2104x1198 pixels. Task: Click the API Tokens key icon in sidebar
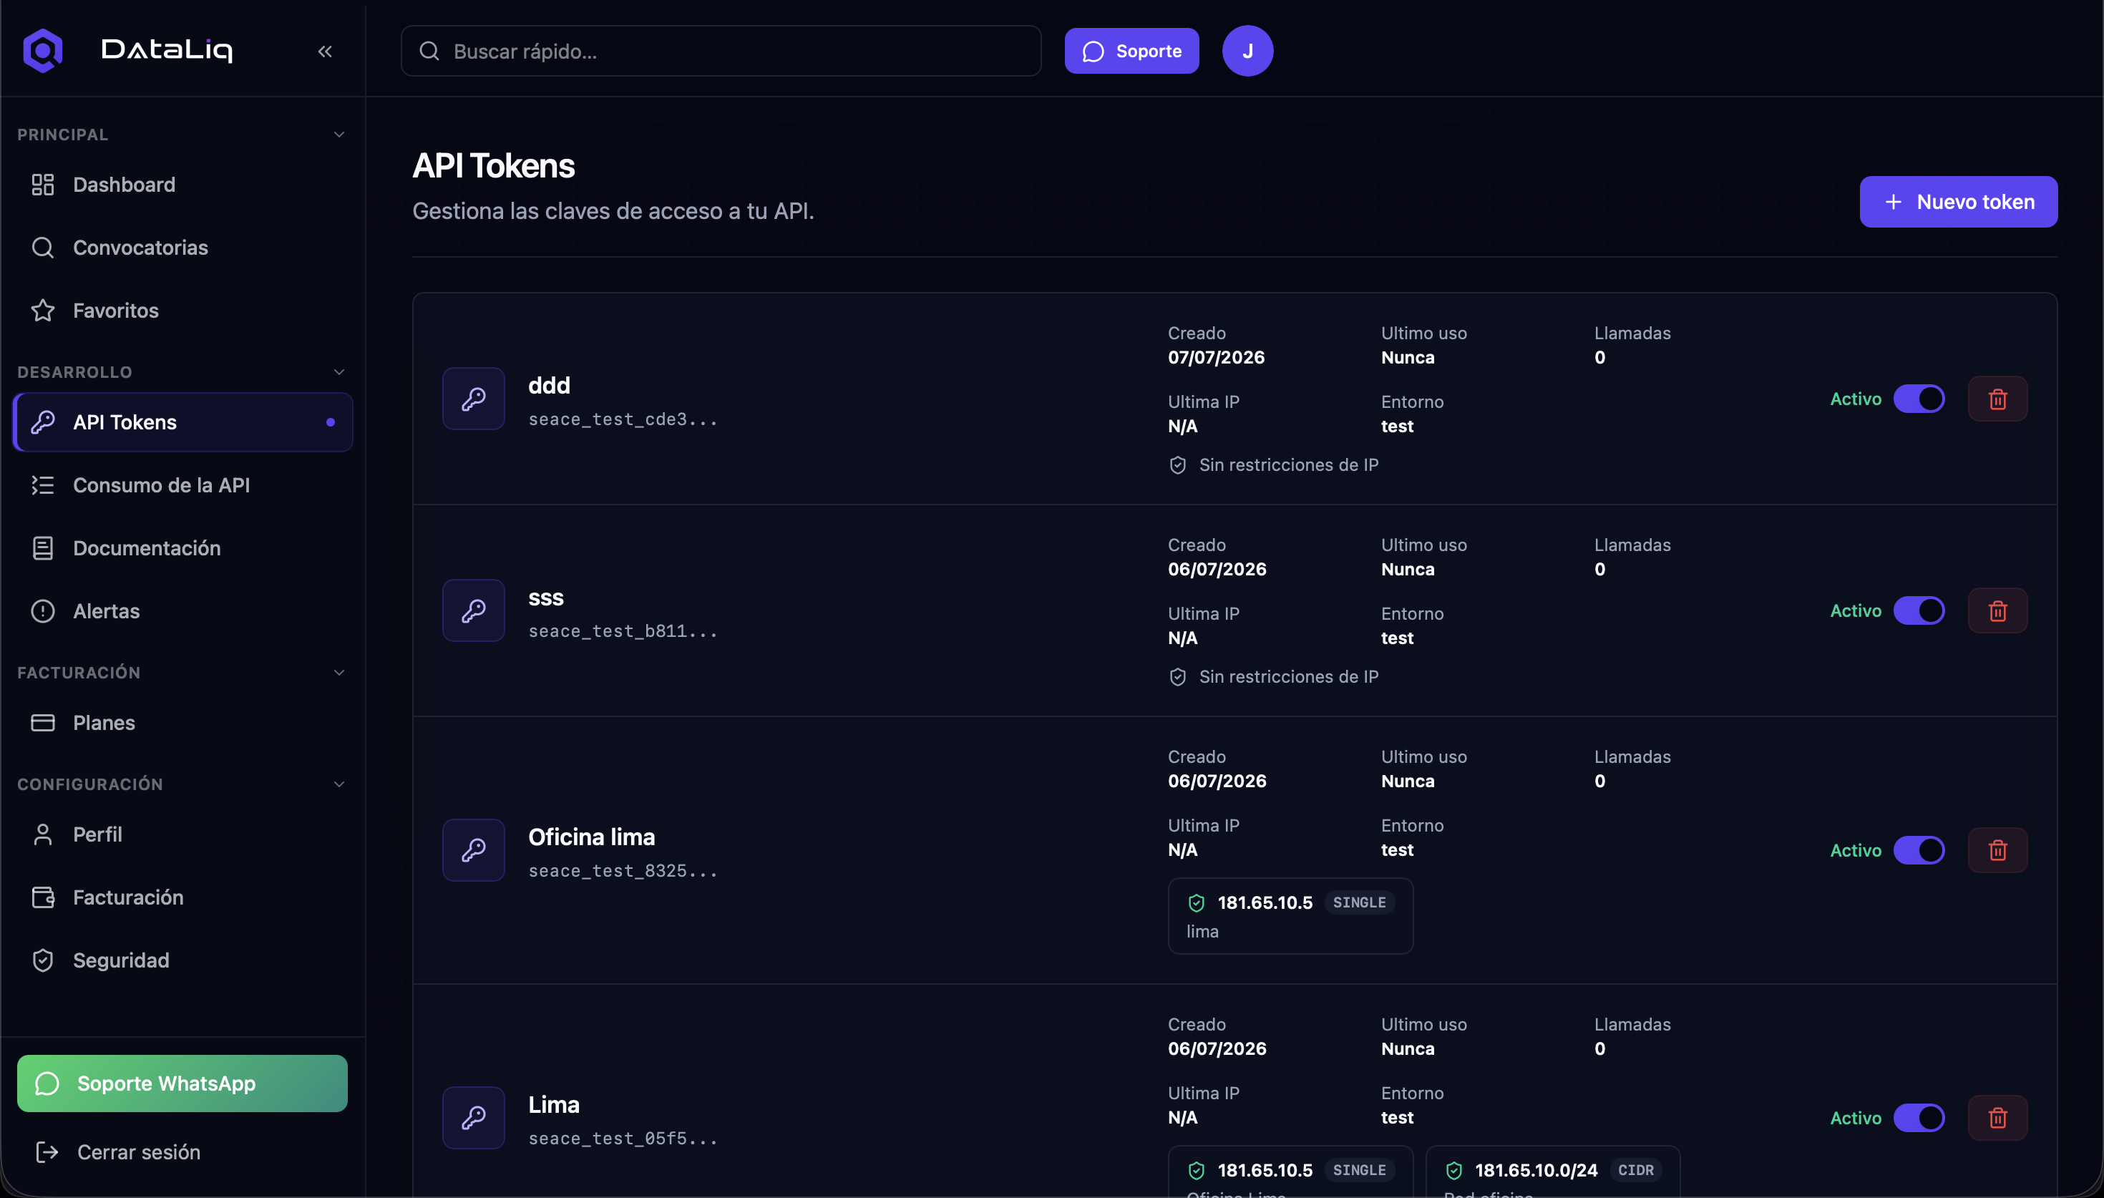click(x=43, y=422)
